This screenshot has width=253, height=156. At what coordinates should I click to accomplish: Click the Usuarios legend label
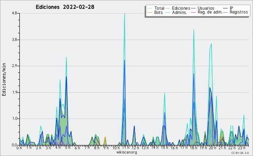(206, 8)
